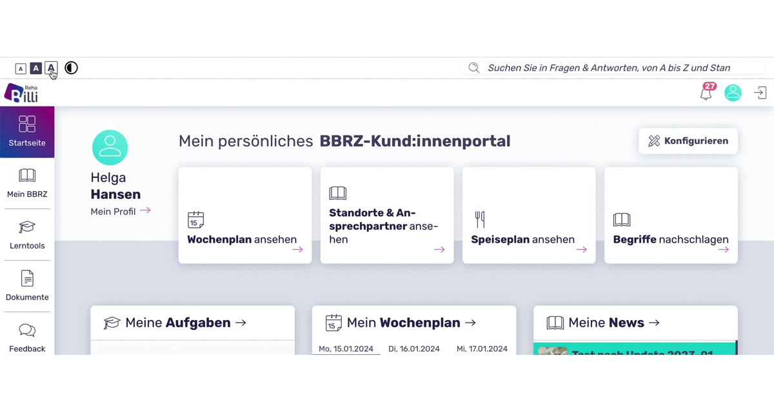Click the Reha Billi logo
The height and width of the screenshot is (411, 774).
click(23, 92)
